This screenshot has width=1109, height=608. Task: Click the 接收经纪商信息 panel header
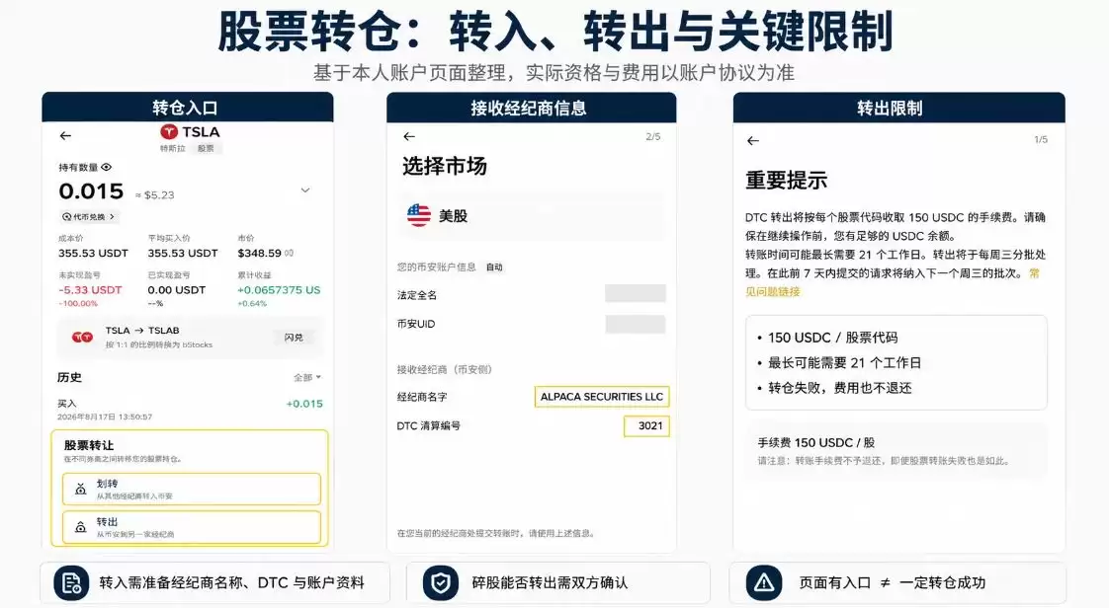(x=531, y=108)
